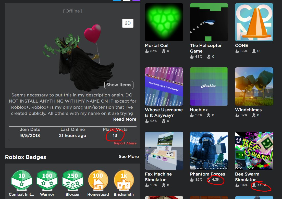Open Whose Username Is It Anyway thumbnail
282x199 pixels.
pos(164,86)
